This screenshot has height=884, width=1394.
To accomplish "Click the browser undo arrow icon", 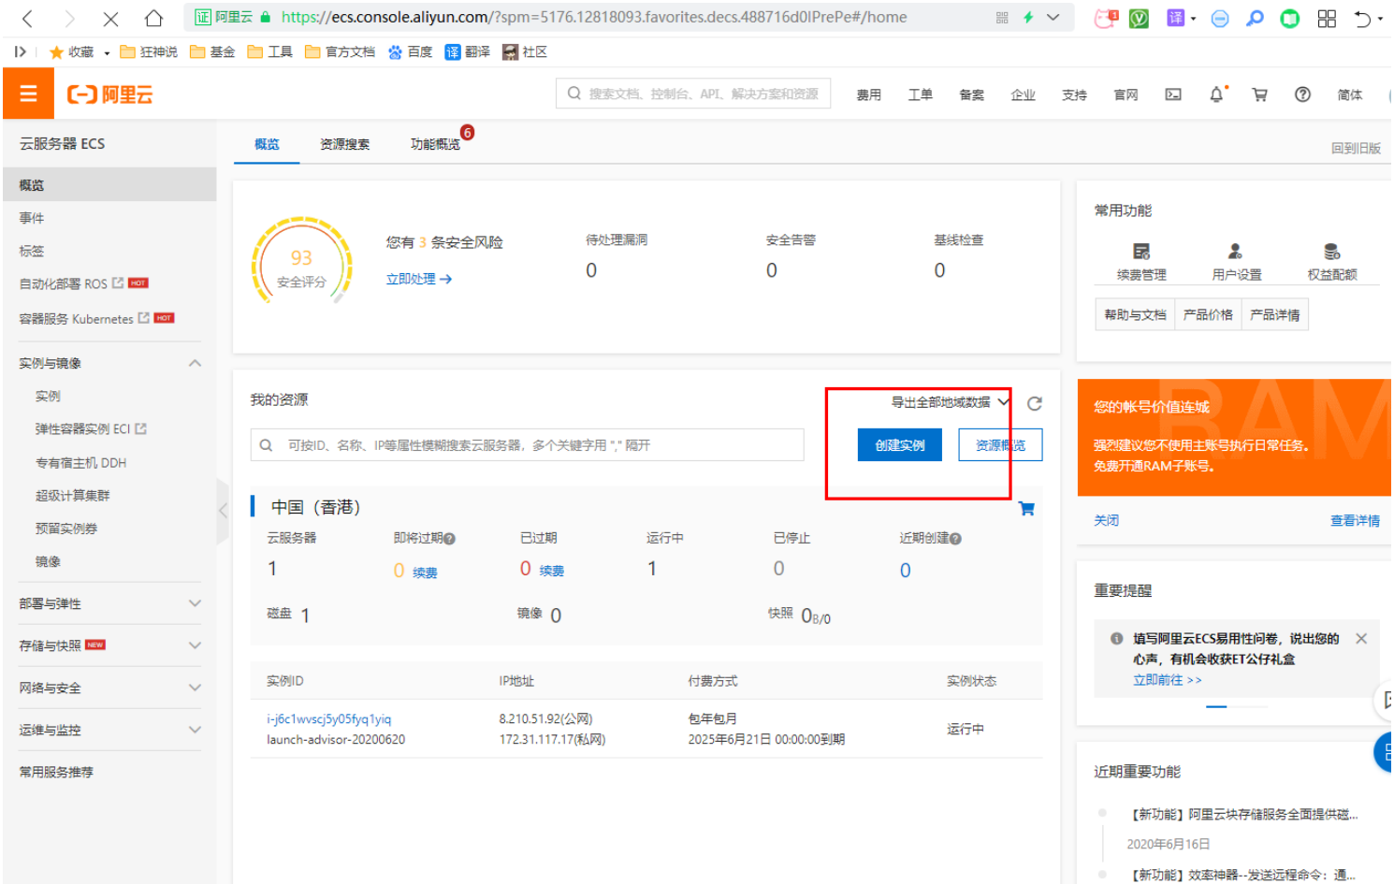I will click(1363, 18).
